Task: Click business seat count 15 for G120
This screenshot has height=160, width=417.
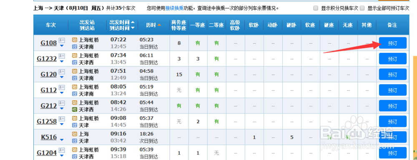Action: click(179, 74)
